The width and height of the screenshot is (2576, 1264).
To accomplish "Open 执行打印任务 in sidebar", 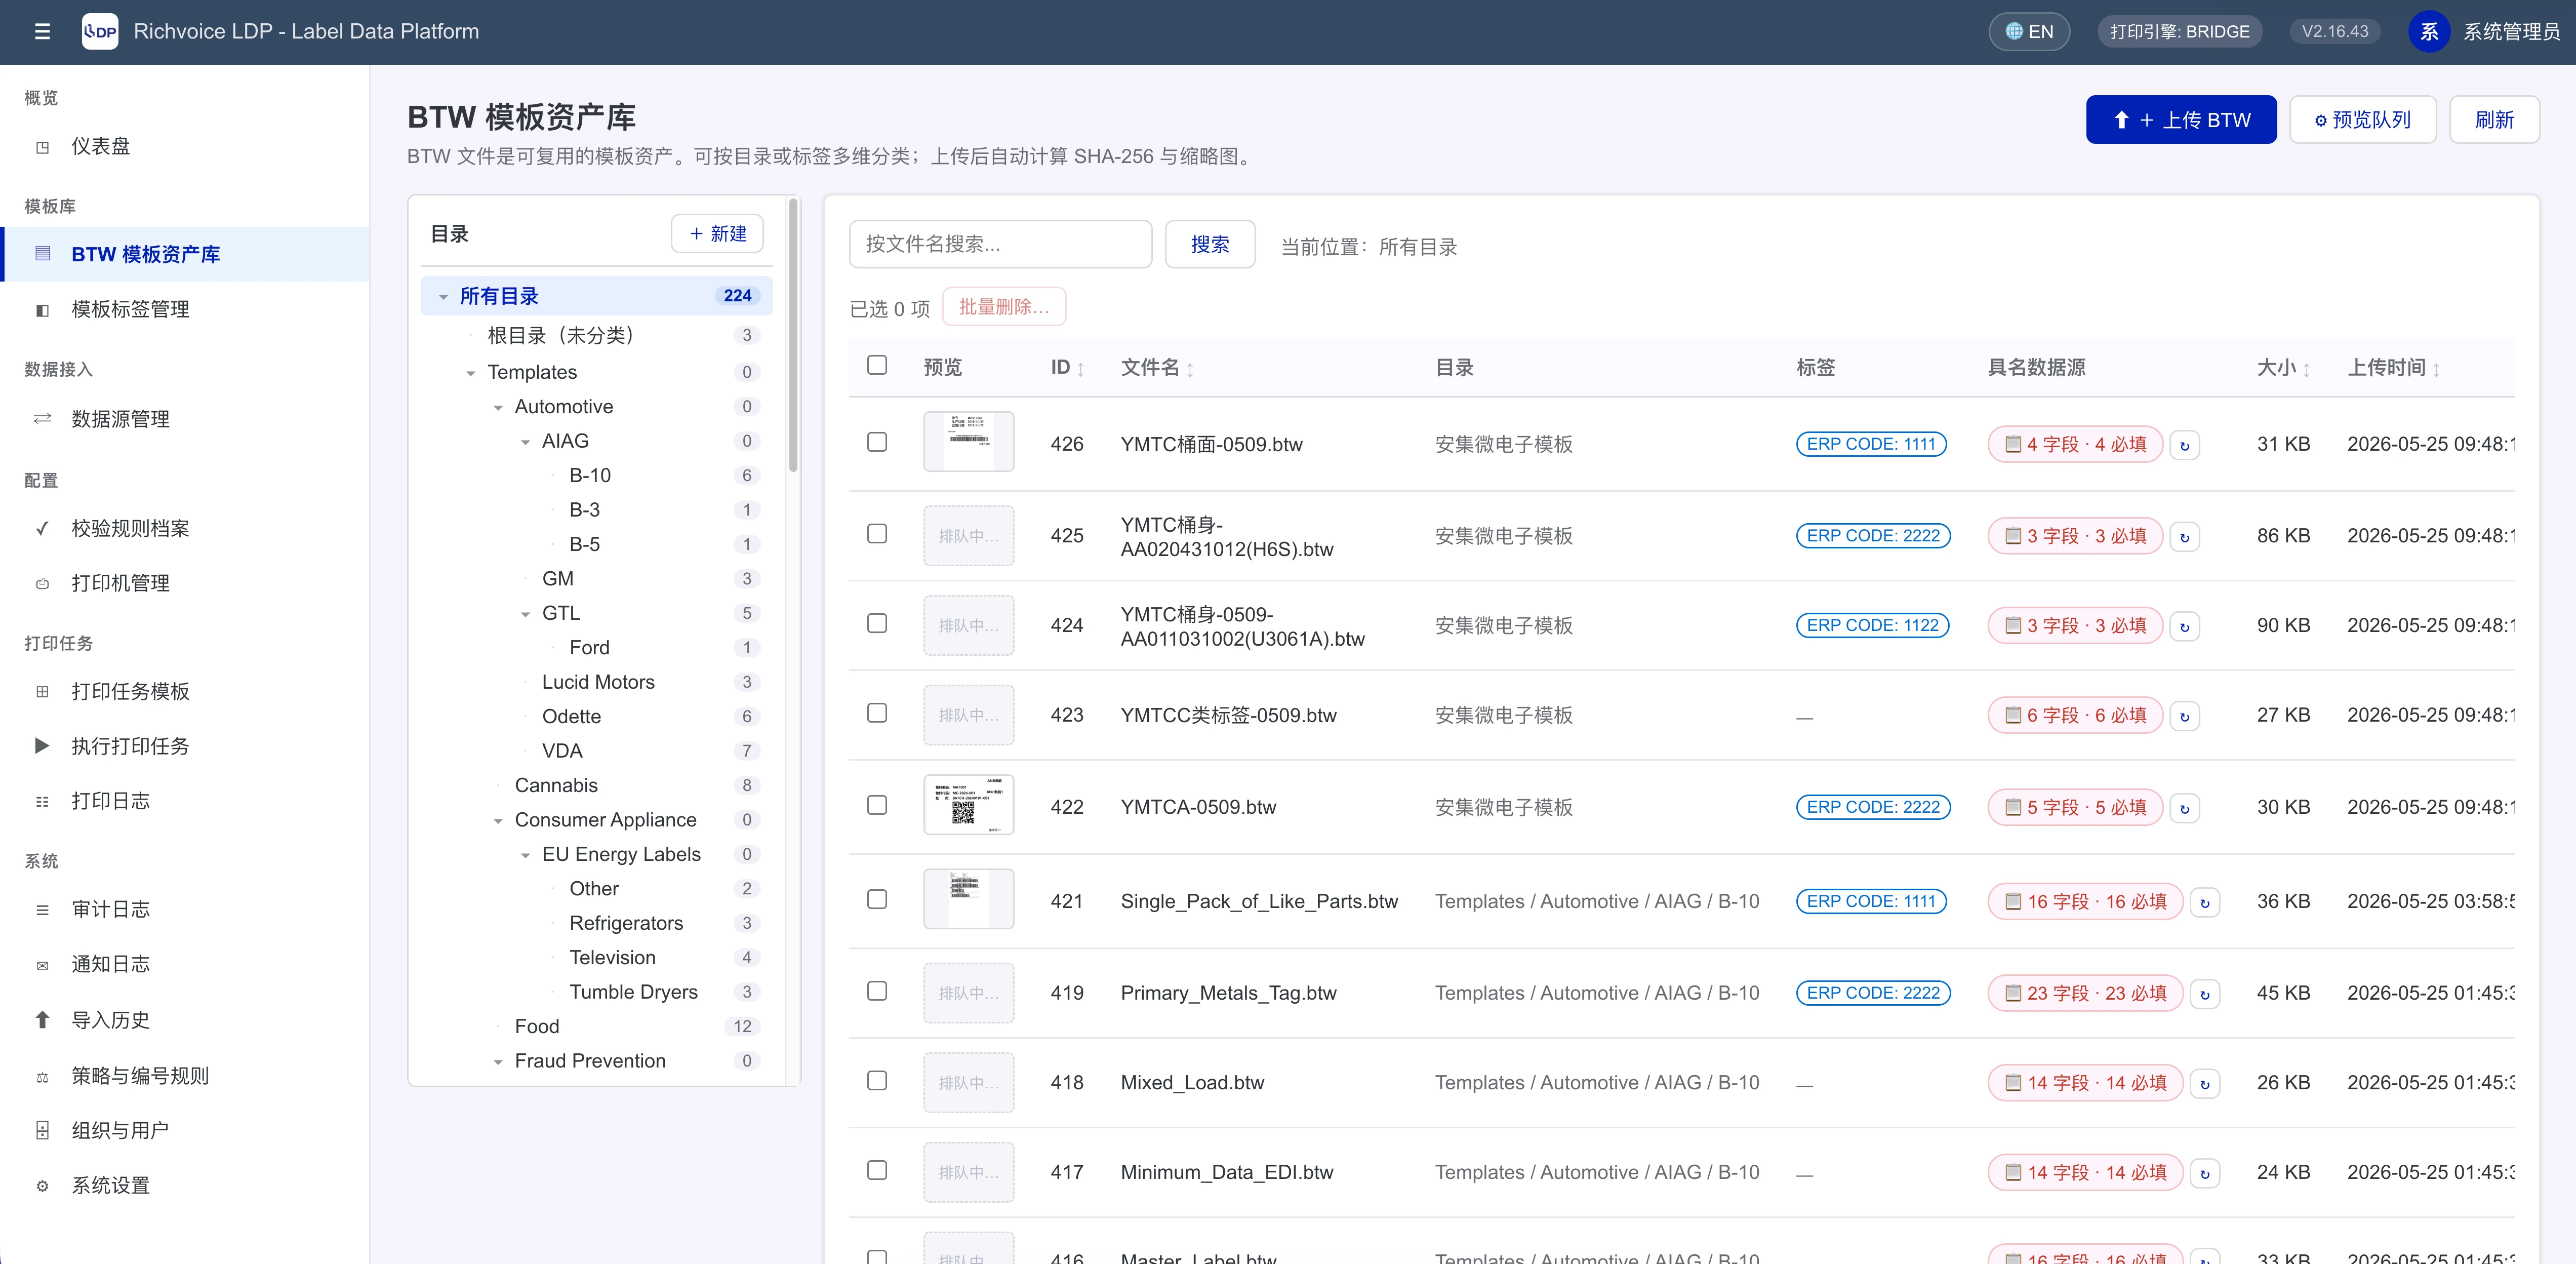I will pyautogui.click(x=186, y=746).
